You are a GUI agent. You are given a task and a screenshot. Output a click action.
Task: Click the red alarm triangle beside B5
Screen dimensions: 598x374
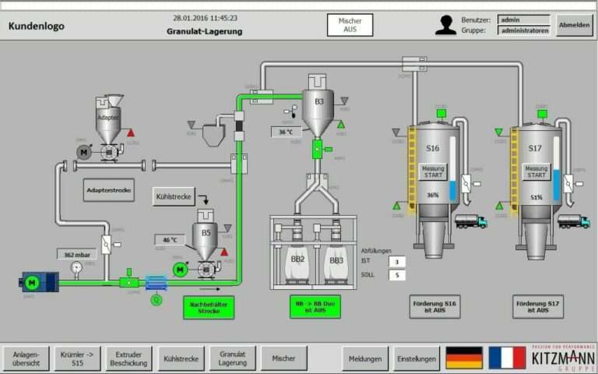(224, 252)
